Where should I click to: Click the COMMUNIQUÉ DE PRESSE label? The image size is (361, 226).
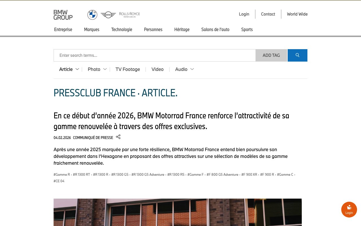(93, 138)
